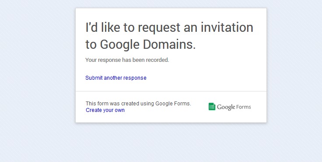Click the white space beside Submit another response

click(205, 78)
